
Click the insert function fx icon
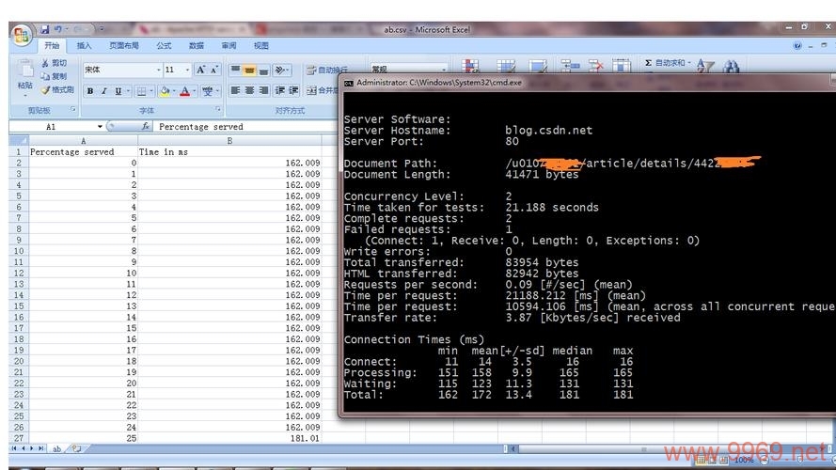point(146,126)
